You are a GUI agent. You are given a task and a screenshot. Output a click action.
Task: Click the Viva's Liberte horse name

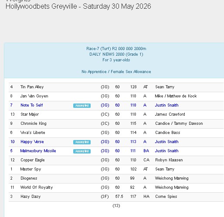pos(33,133)
